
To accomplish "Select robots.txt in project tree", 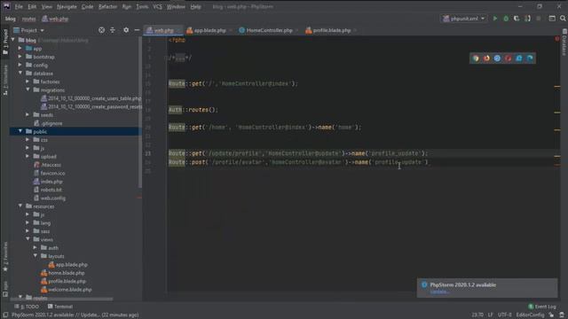I will pos(51,190).
